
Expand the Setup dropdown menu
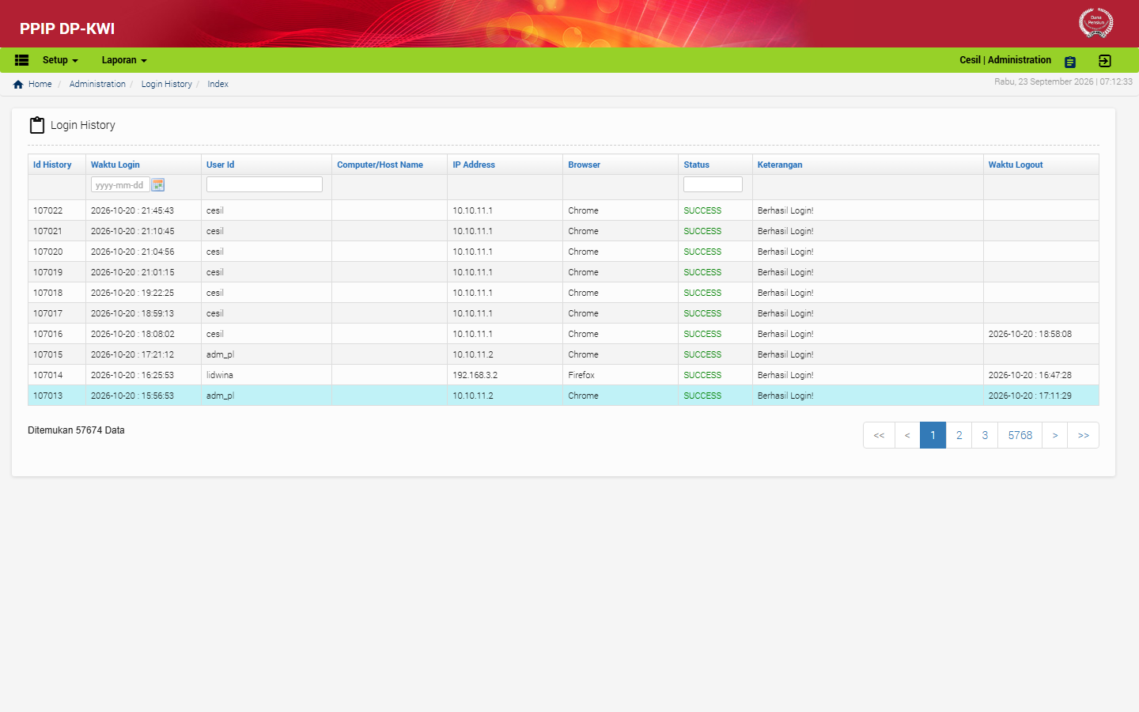click(60, 60)
